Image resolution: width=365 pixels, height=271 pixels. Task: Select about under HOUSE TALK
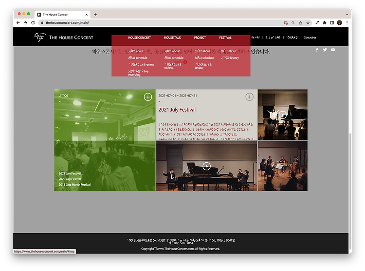coord(172,51)
